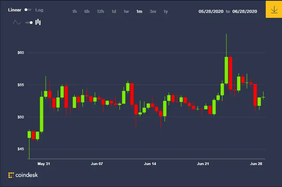Screen dimensions: 282x187
Task: Edit the start date 05/28/2020
Action: click(x=211, y=11)
